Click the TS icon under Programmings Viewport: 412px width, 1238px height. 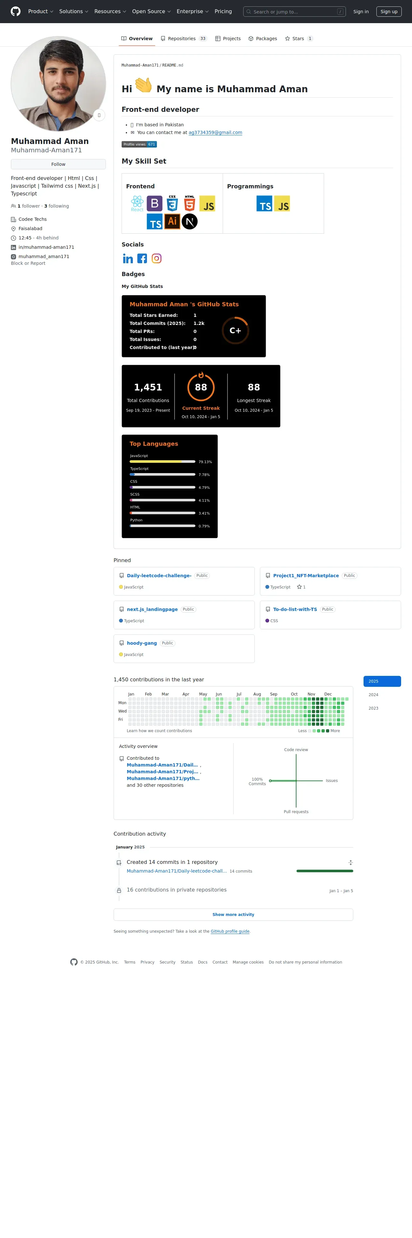point(264,204)
